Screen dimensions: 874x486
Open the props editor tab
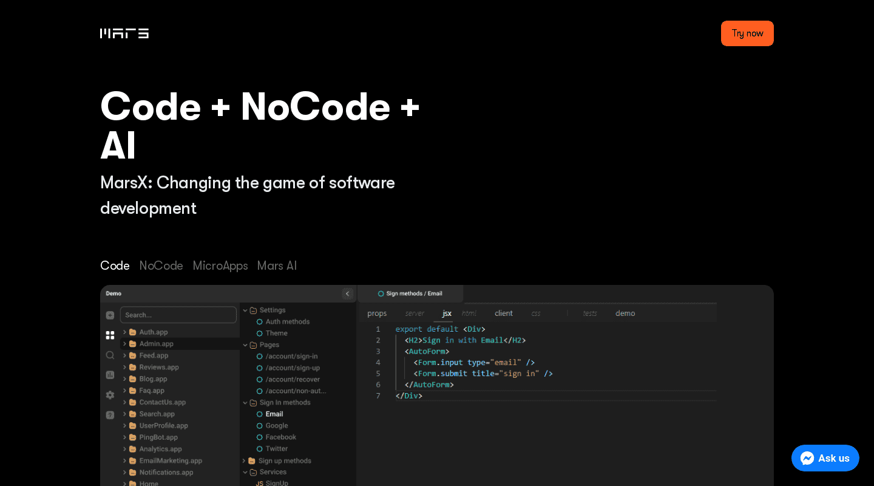click(x=377, y=313)
